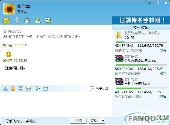Click file name 少年派的奇幻漂流.zip
This screenshot has width=170, height=125.
[140, 60]
